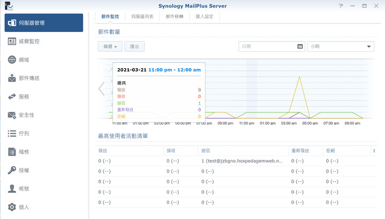385x219 pixels.
Task: Select the 授權 key icon
Action: tap(12, 170)
